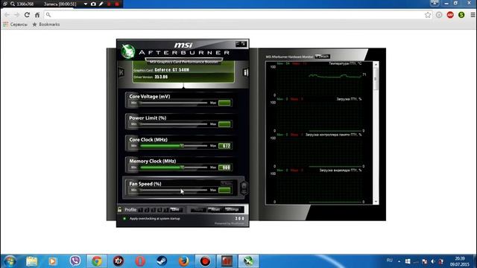The height and width of the screenshot is (268, 477).
Task: Click the browser forward arrow
Action: (x=16, y=15)
